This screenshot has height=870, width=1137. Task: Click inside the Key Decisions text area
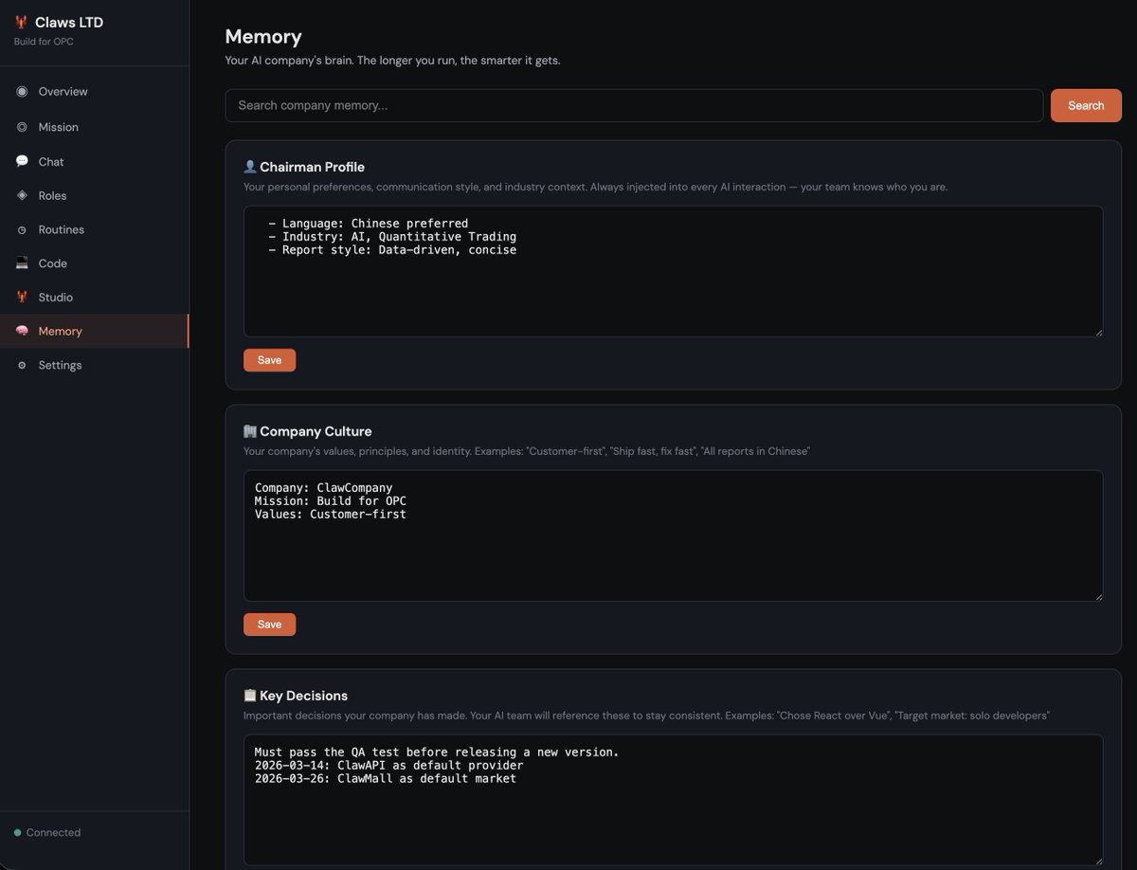pos(673,800)
